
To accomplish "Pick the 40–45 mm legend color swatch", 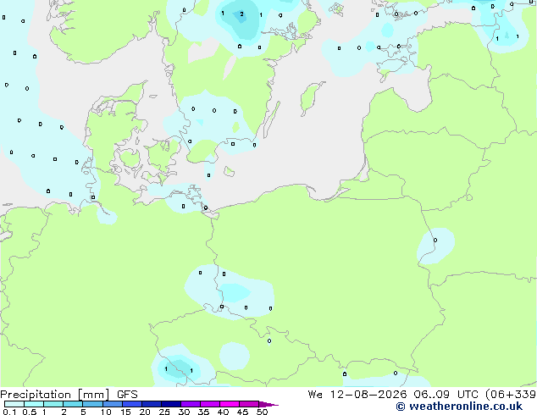I will pyautogui.click(x=230, y=404).
